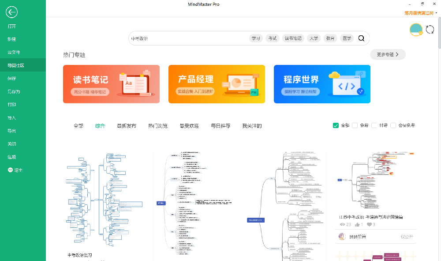Image resolution: width=441 pixels, height=261 pixels.
Task: Switch to the 我关注的 tab
Action: pyautogui.click(x=252, y=126)
